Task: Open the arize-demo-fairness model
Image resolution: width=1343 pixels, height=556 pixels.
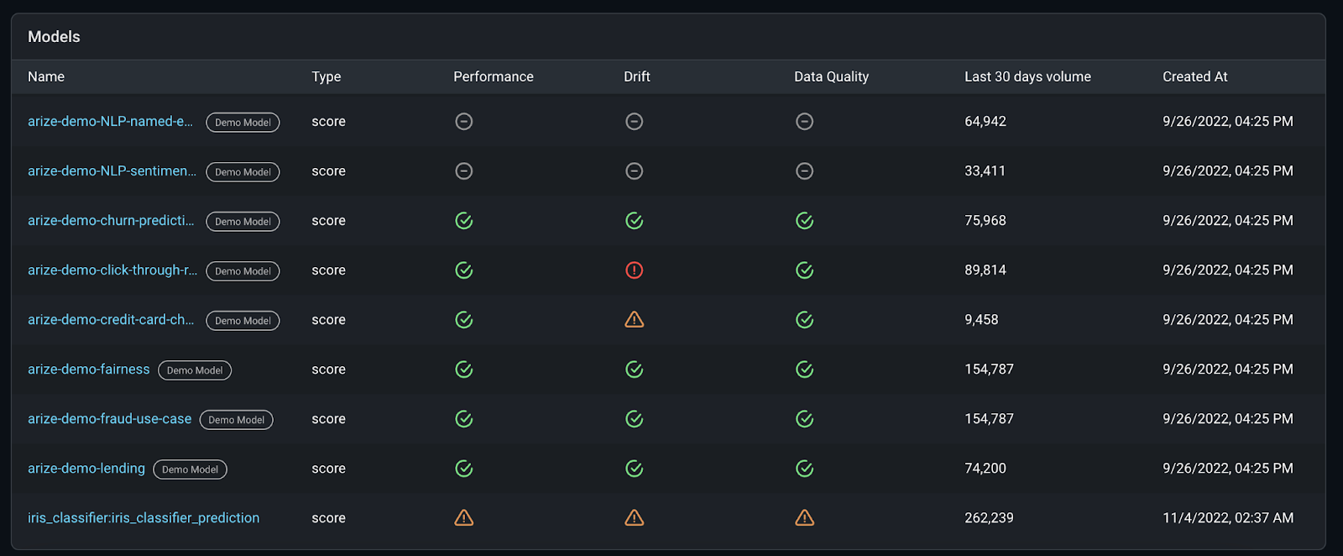Action: (89, 369)
